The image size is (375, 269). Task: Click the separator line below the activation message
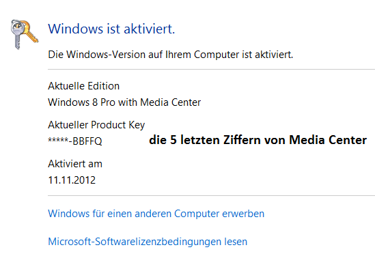click(x=212, y=70)
